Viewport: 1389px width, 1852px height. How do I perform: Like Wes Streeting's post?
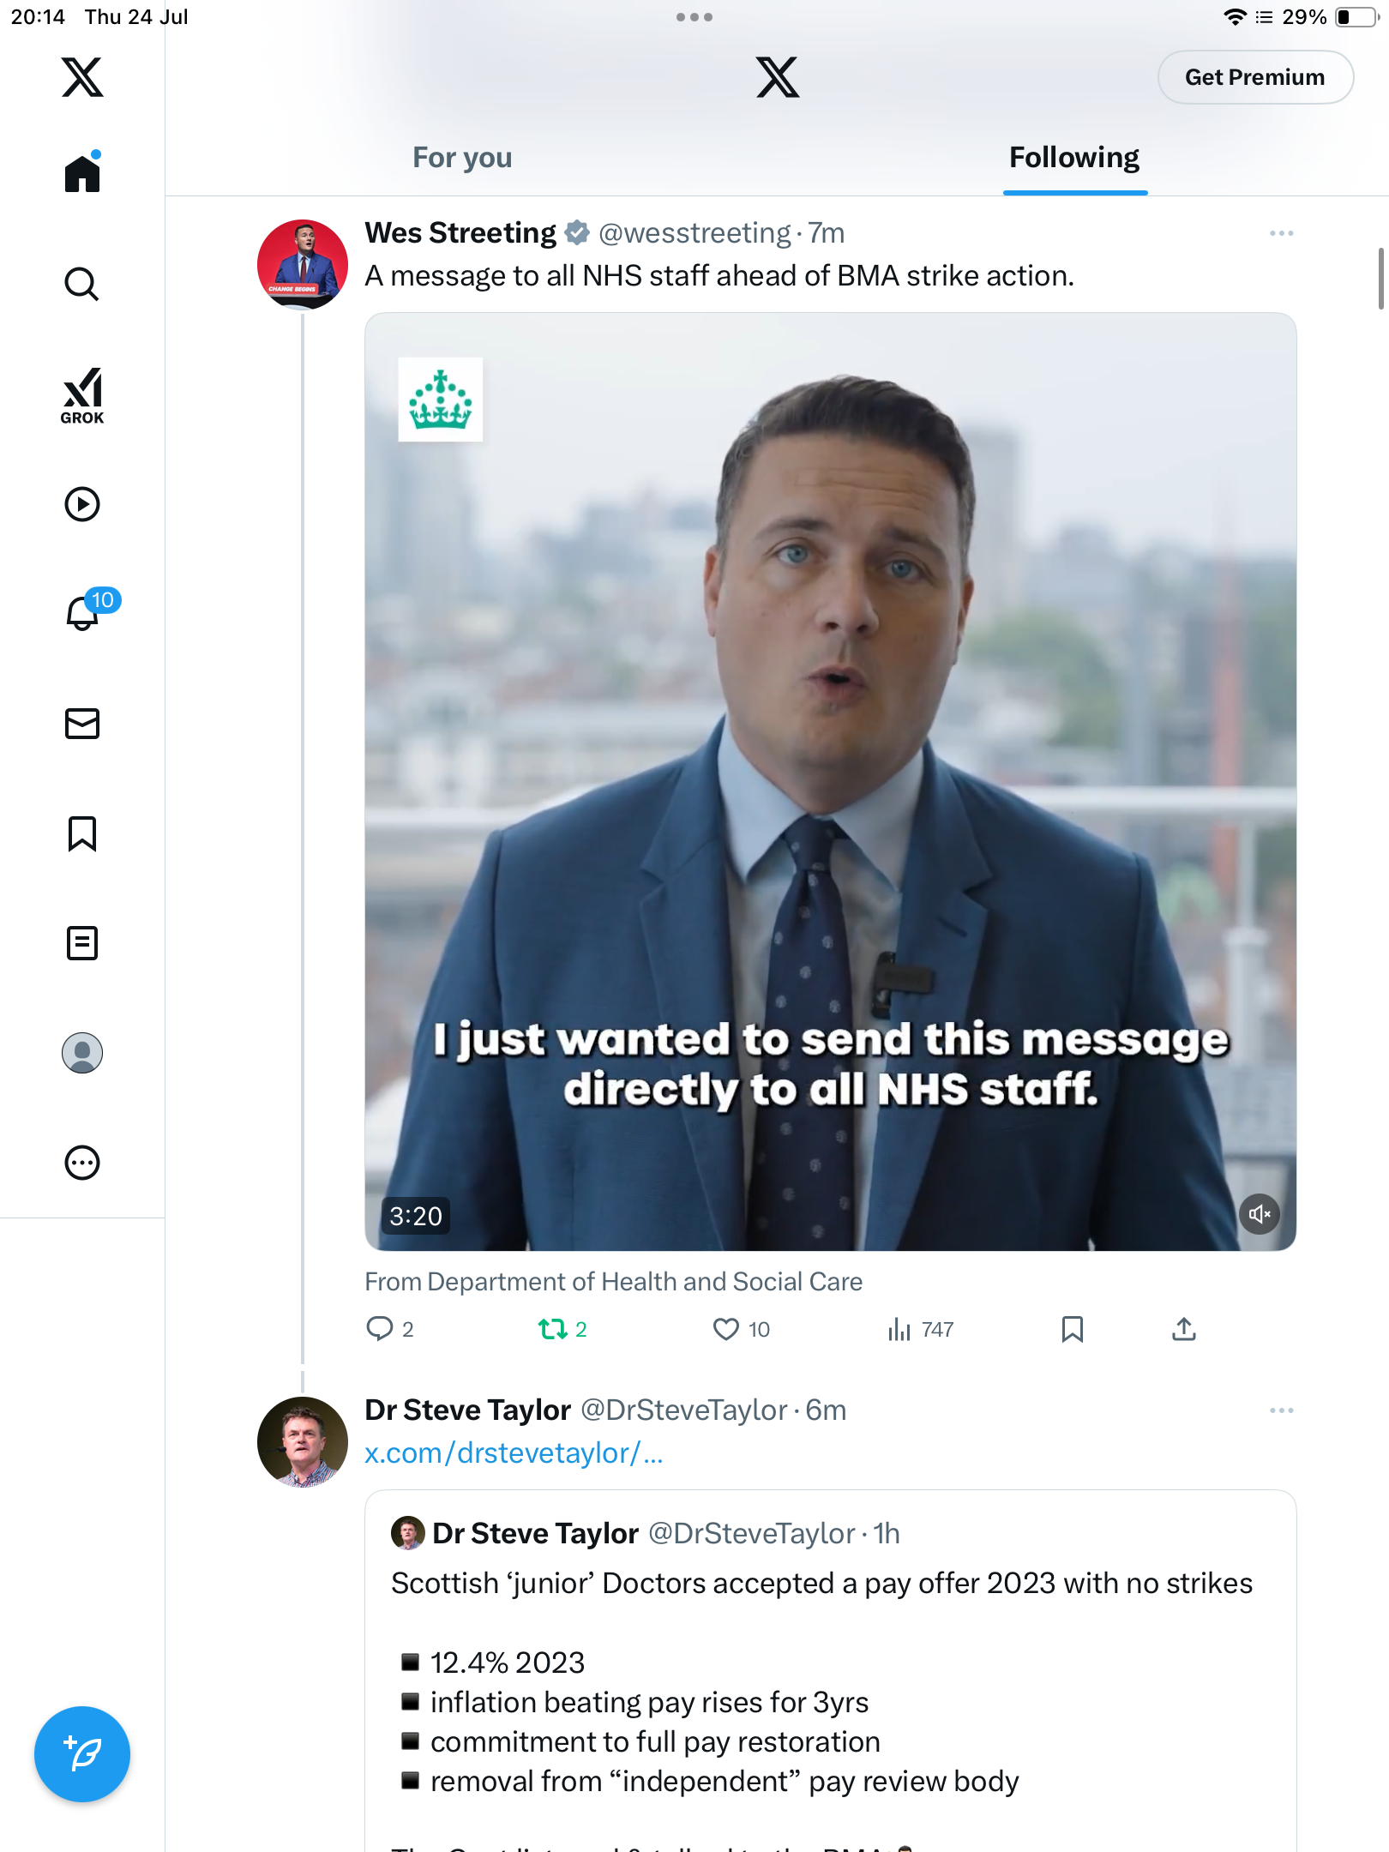click(742, 1329)
